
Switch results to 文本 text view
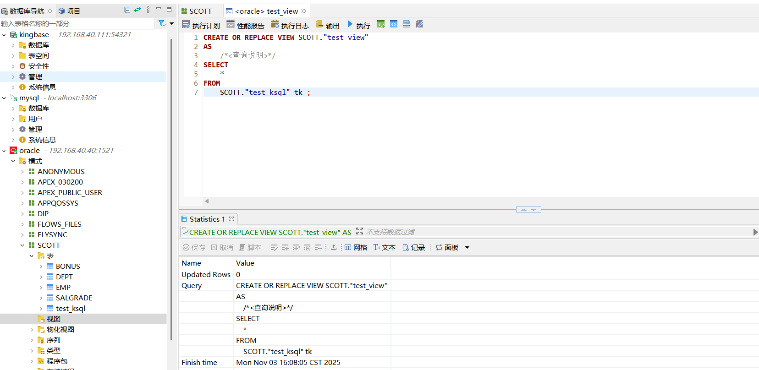[x=384, y=247]
